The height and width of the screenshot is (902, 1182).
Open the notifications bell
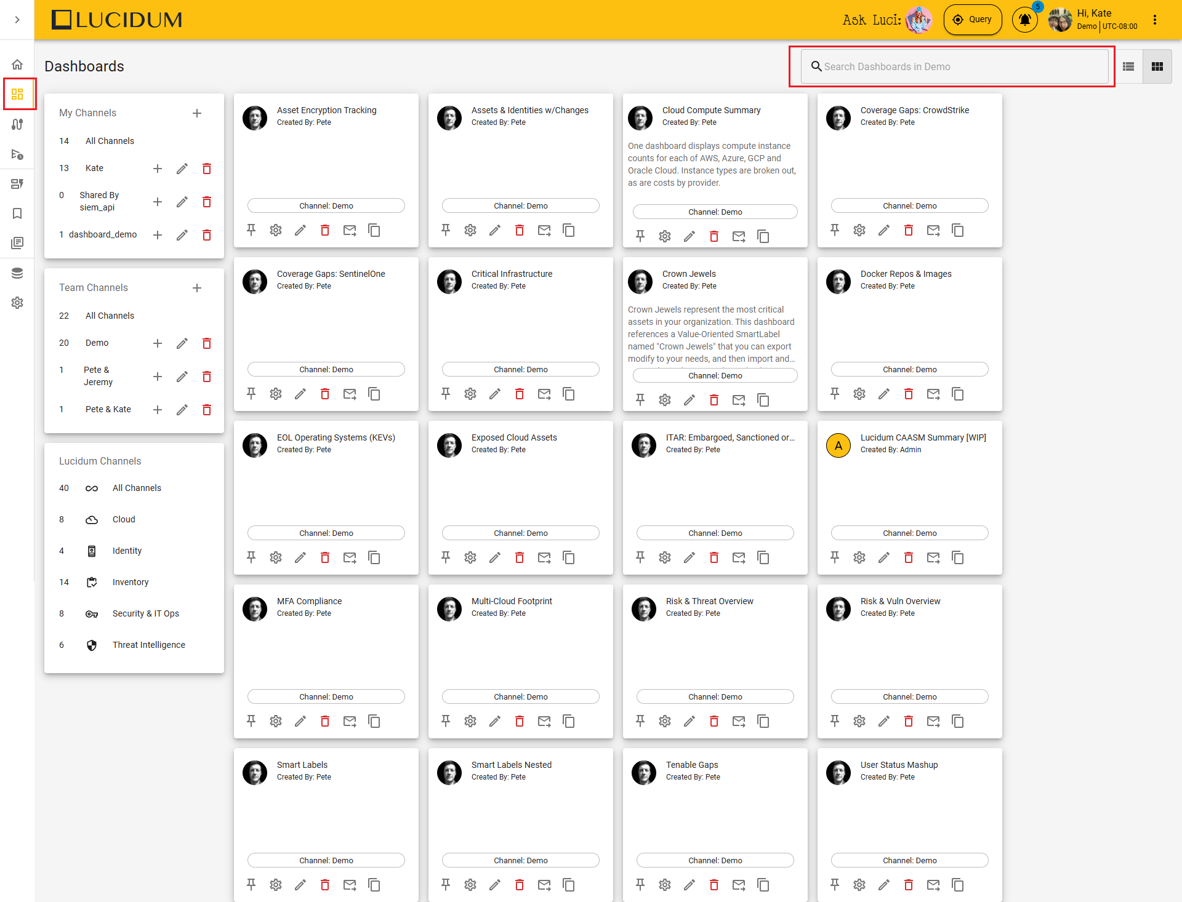pyautogui.click(x=1025, y=20)
